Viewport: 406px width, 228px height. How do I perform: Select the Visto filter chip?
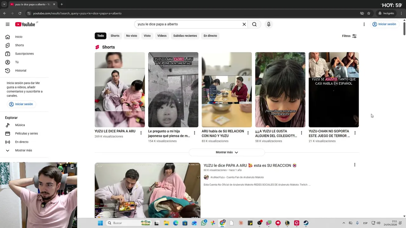[x=147, y=36]
